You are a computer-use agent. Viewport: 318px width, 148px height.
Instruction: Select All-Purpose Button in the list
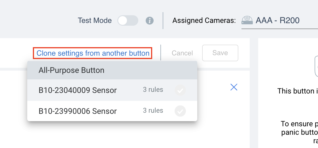pos(112,70)
